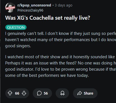
Task: Click the vote count showing 66
Action: 17,93
